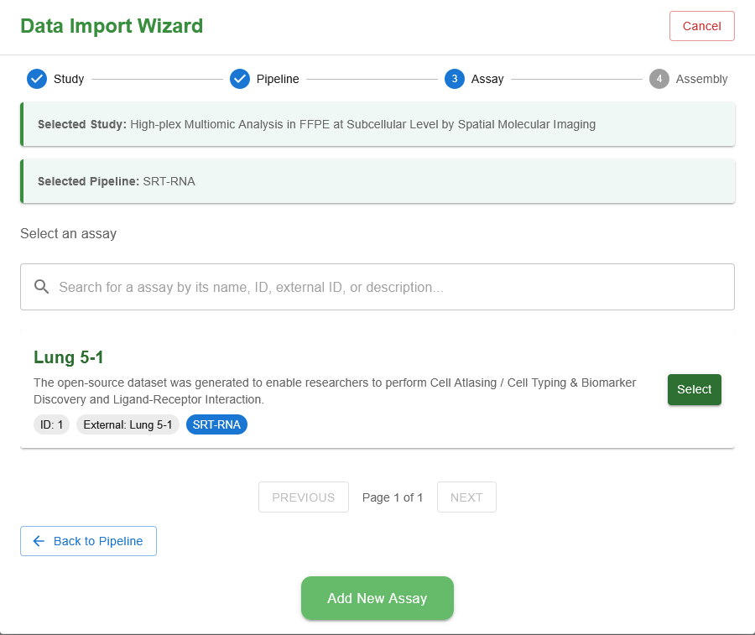This screenshot has height=635, width=755.
Task: Click the Study step checkmark icon
Action: (x=36, y=79)
